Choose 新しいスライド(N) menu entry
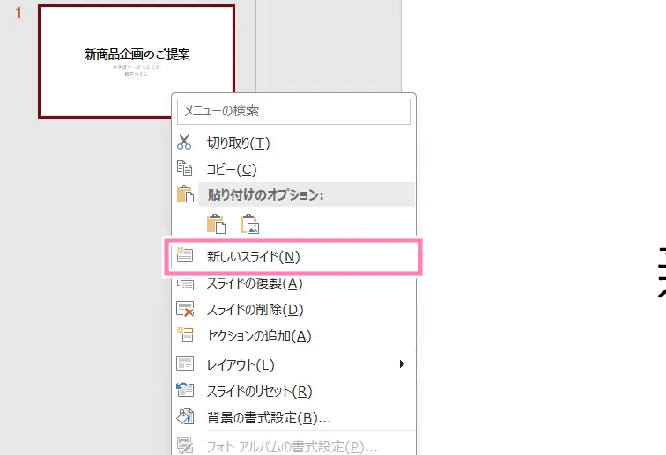This screenshot has height=455, width=666. (x=253, y=257)
